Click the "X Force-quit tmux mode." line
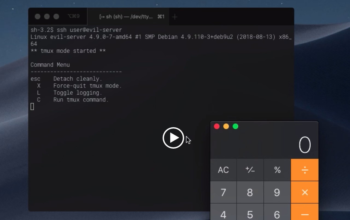This screenshot has width=350, height=220. click(79, 86)
